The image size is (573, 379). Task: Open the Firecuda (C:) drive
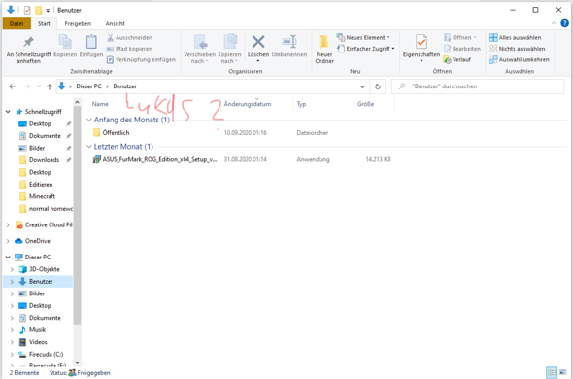(46, 354)
